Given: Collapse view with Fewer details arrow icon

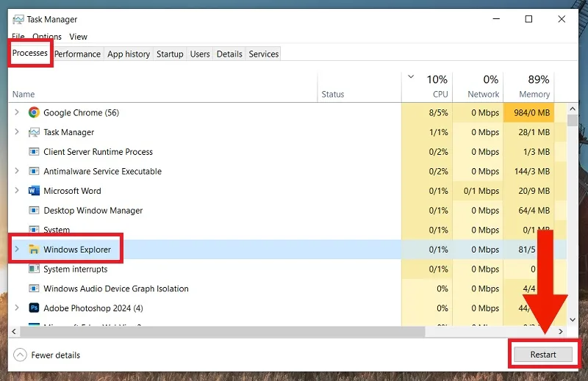Looking at the screenshot, I should pos(21,355).
